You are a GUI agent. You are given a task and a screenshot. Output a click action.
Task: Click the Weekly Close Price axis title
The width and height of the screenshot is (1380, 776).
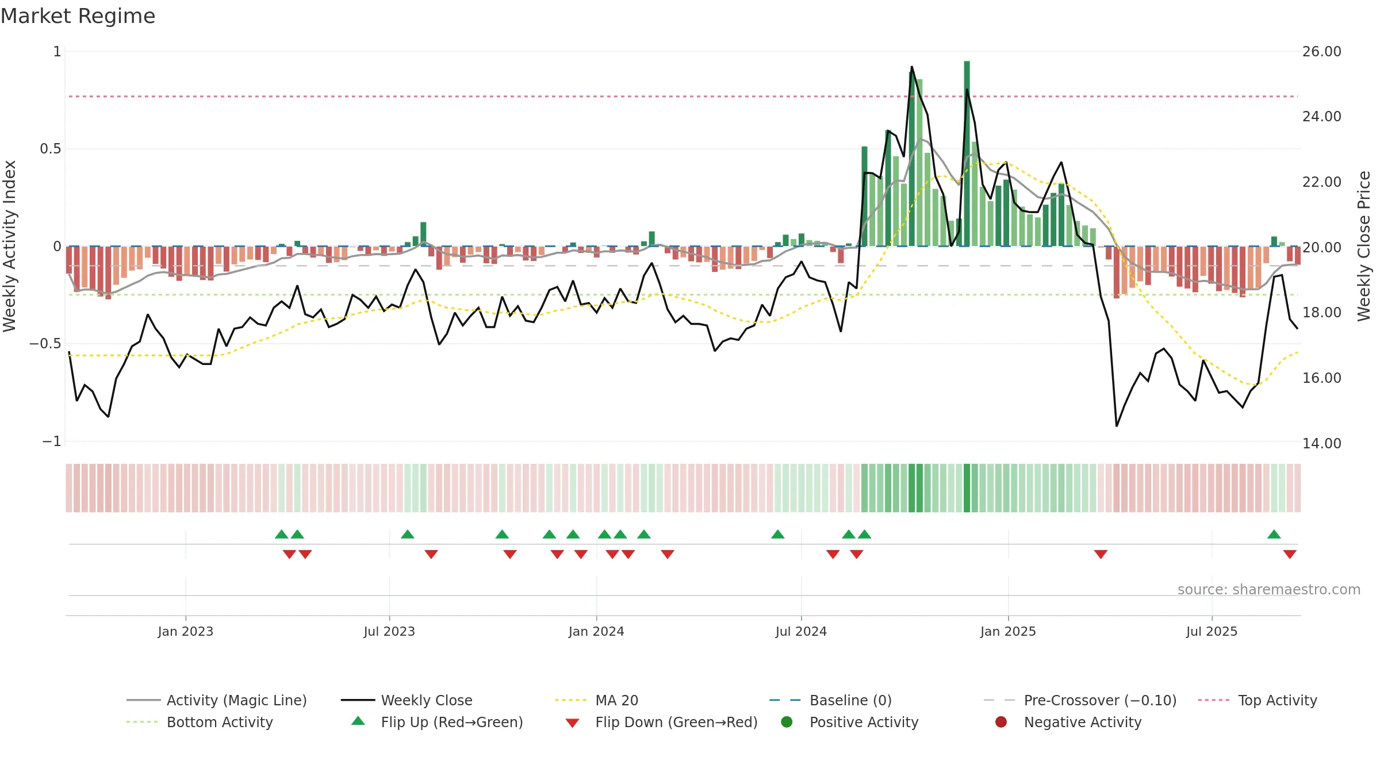[1364, 246]
